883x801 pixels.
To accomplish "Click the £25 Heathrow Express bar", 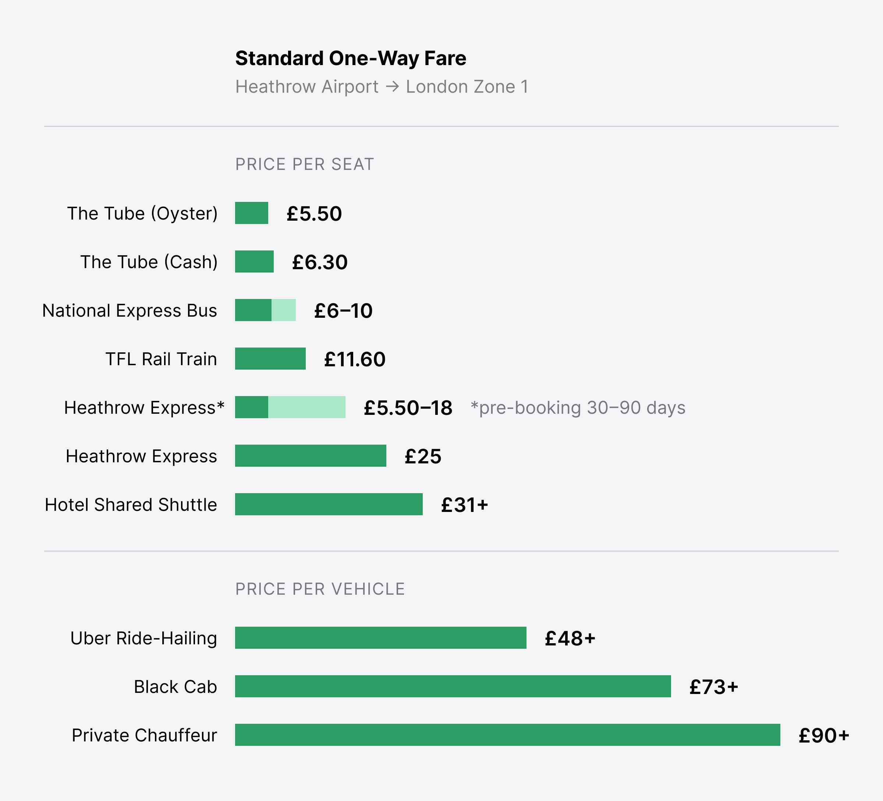I will coord(311,456).
